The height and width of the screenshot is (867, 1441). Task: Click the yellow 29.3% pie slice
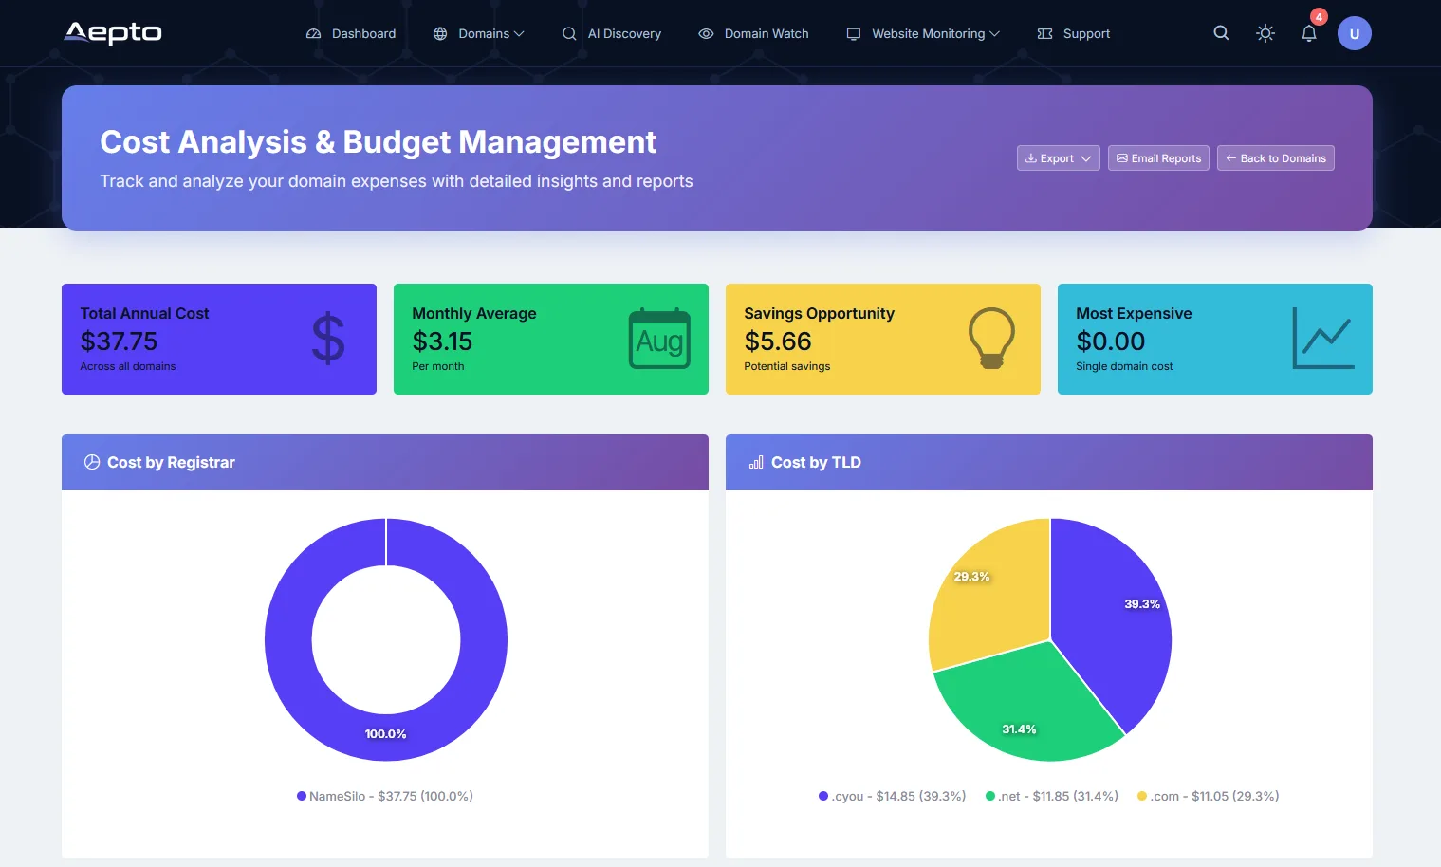point(991,593)
